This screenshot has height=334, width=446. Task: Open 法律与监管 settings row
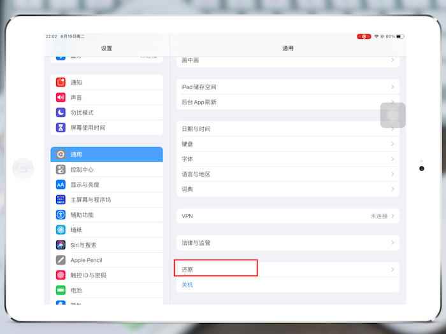click(x=288, y=242)
